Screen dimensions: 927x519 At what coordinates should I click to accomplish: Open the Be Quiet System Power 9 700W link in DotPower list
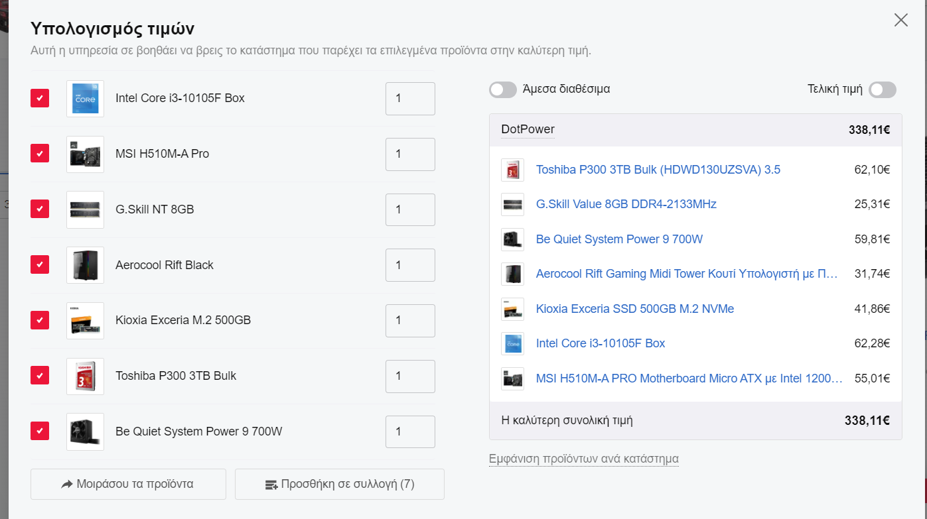tap(619, 239)
